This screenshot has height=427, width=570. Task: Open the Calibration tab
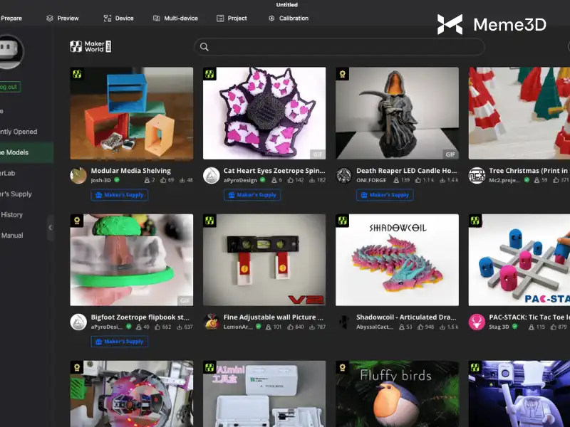tap(289, 19)
